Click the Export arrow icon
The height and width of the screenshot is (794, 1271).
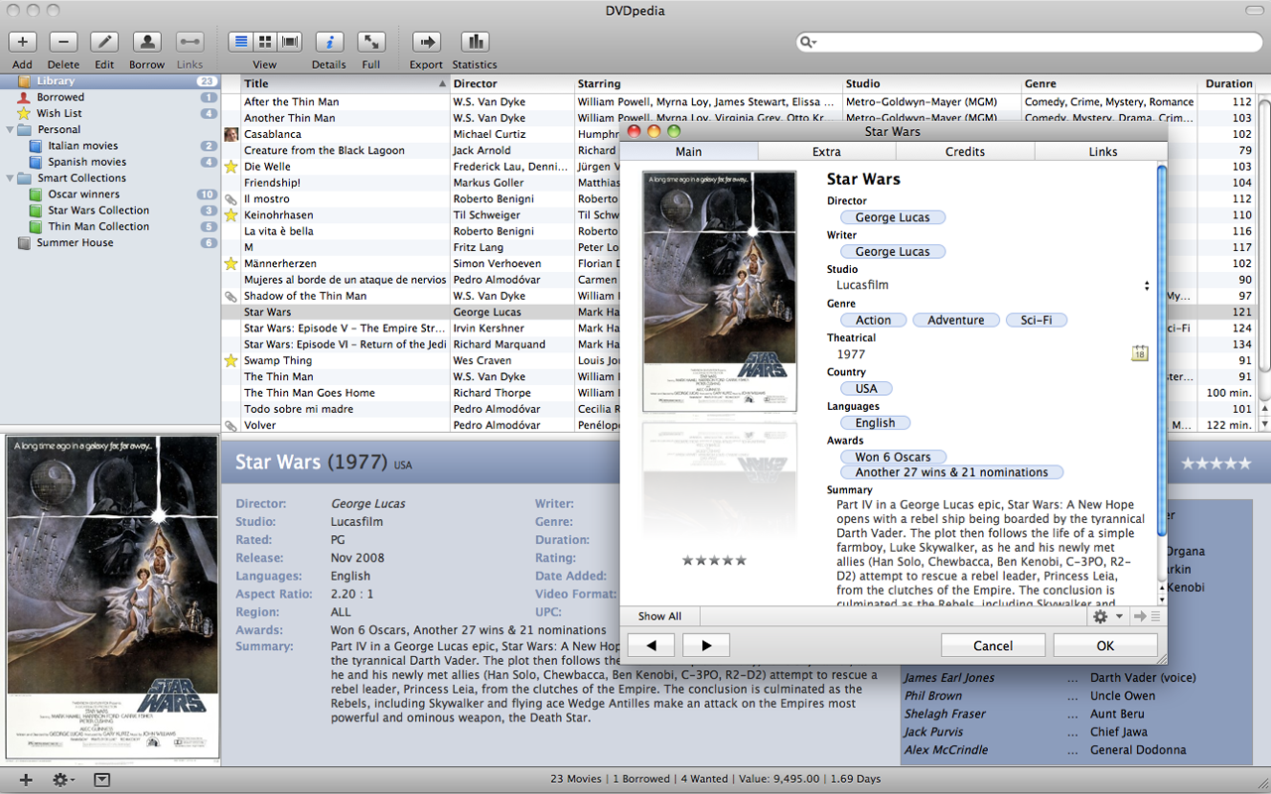coord(426,42)
